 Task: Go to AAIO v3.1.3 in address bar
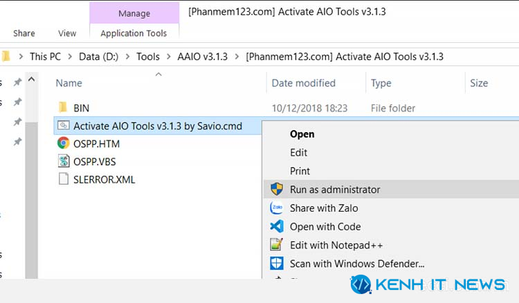202,57
